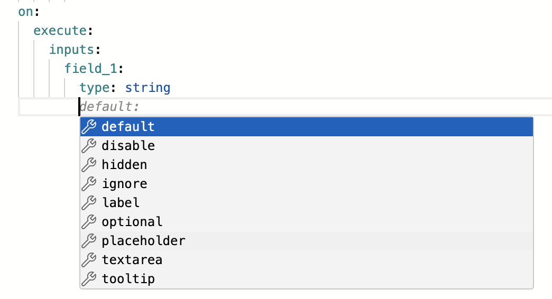Click the 'string' type value
Viewport: 552px width, 299px height.
[x=148, y=88]
